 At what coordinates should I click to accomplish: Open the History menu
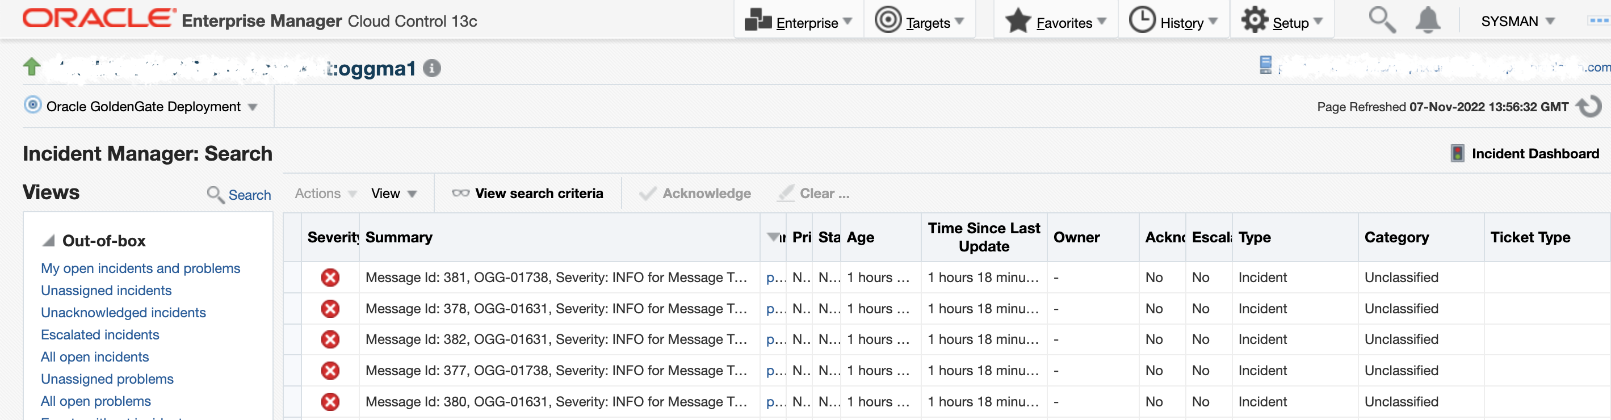pos(1174,21)
